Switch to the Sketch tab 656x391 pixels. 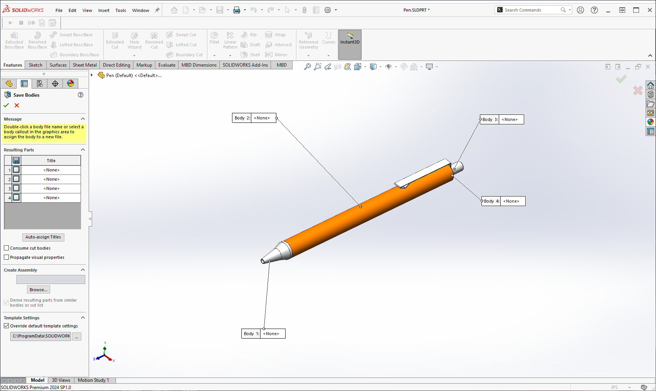click(35, 65)
